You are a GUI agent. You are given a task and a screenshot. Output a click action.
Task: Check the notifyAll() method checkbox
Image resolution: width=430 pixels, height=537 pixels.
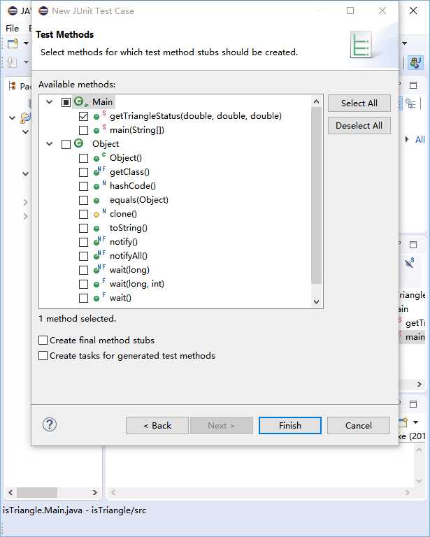coord(83,256)
